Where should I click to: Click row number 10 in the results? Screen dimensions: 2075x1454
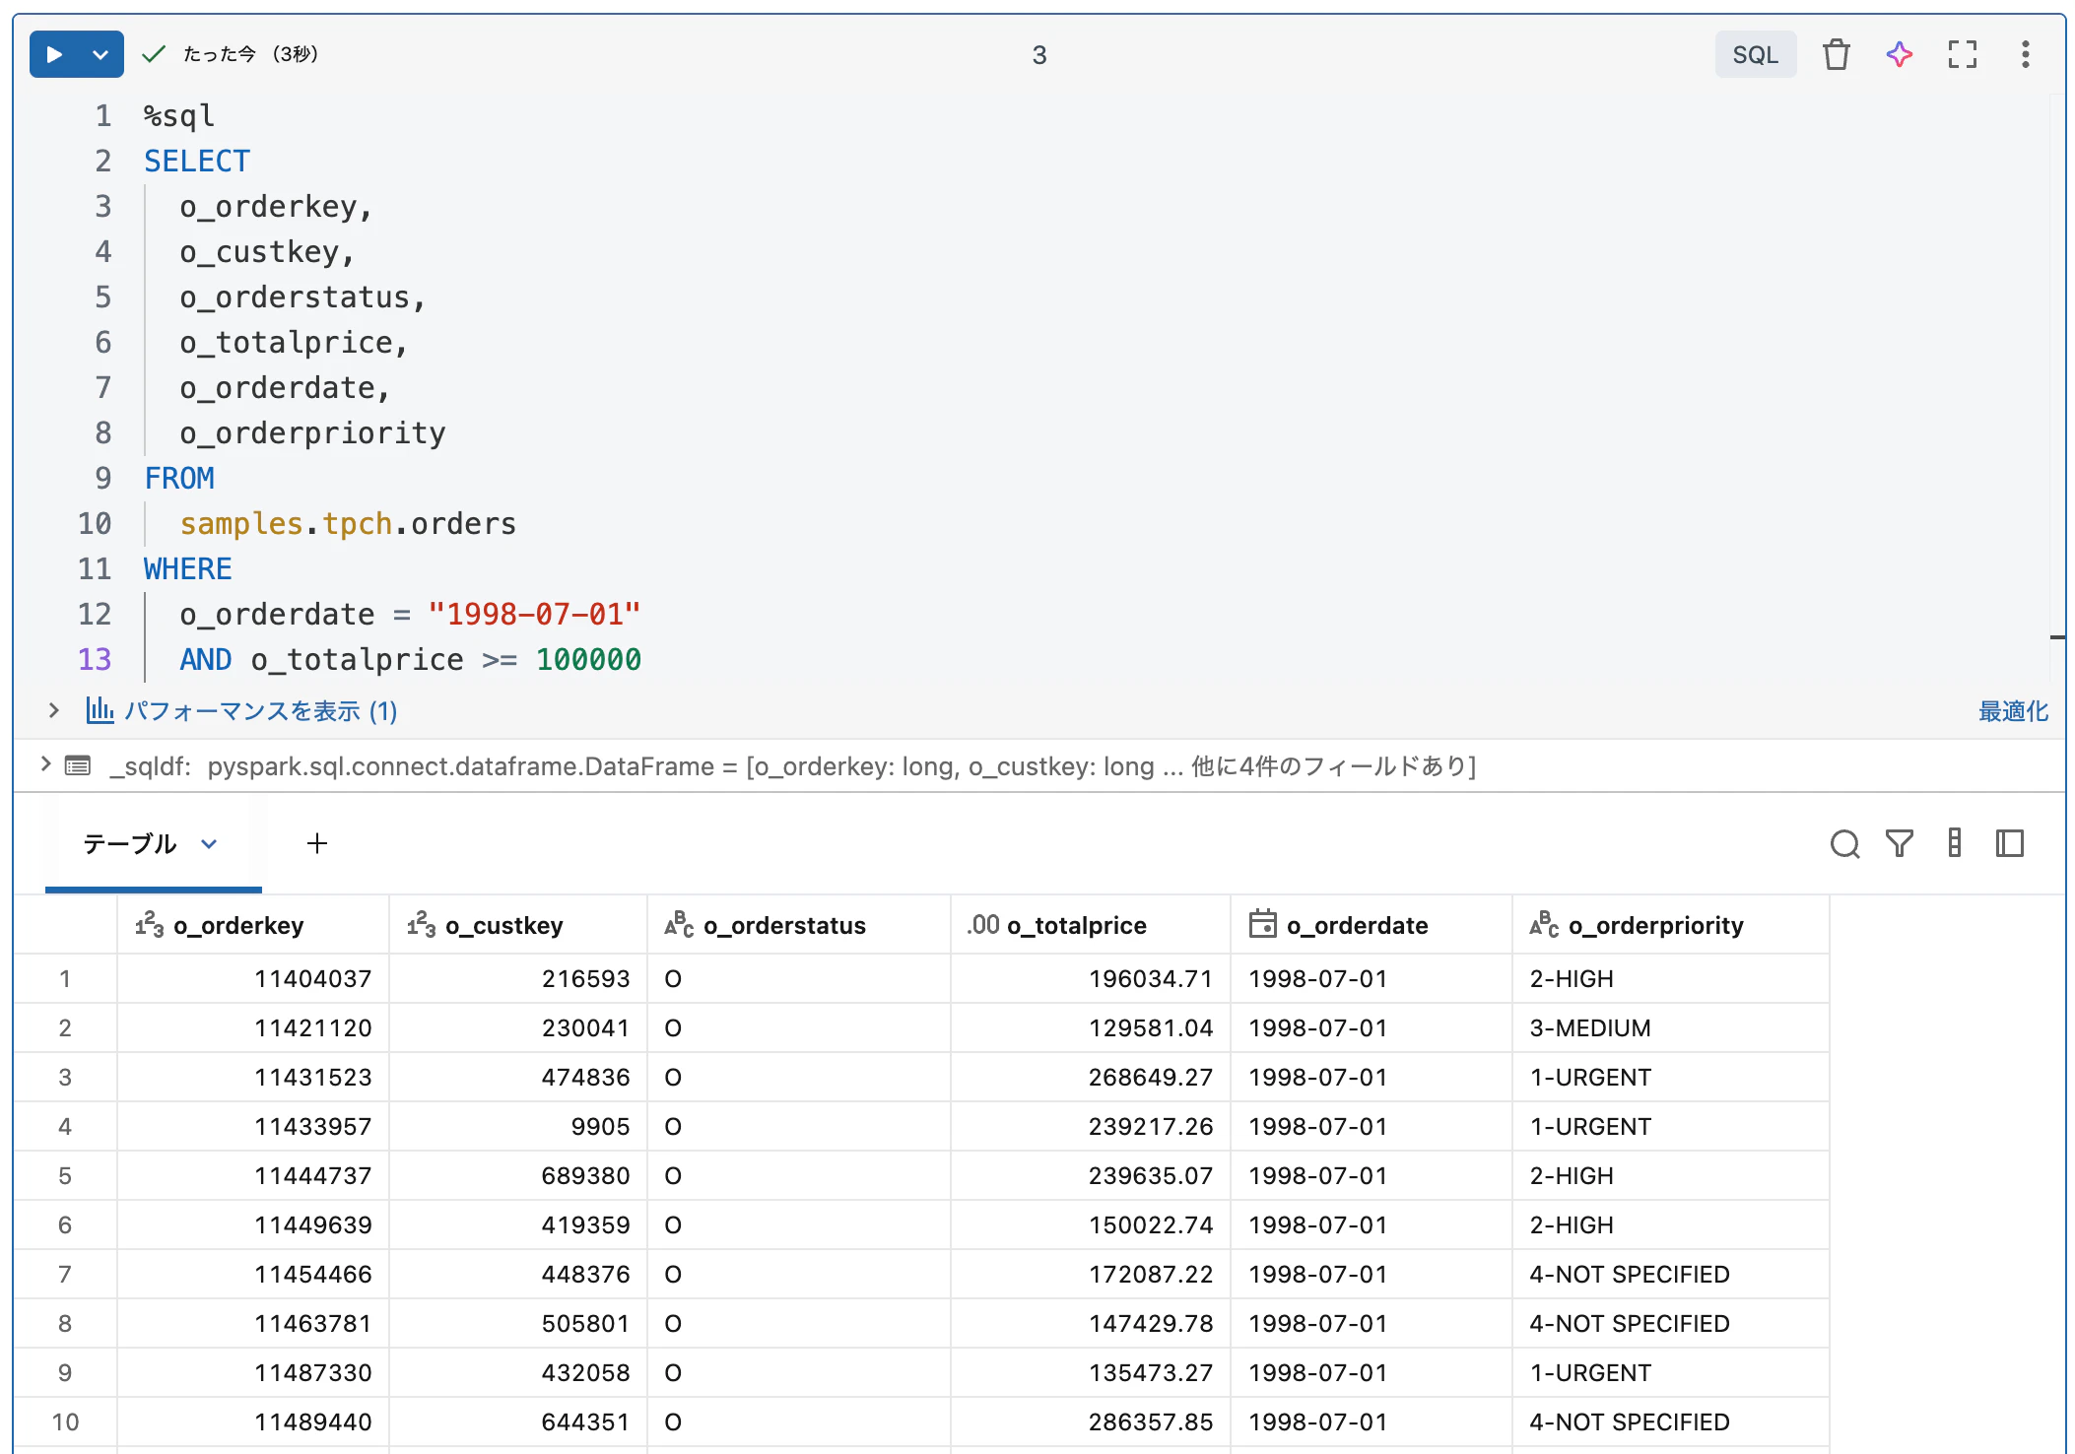pyautogui.click(x=65, y=1421)
